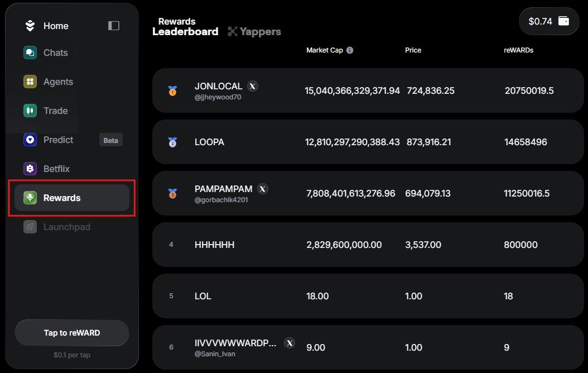The image size is (588, 373).
Task: Click the wallet icon in the balance pill
Action: click(562, 21)
